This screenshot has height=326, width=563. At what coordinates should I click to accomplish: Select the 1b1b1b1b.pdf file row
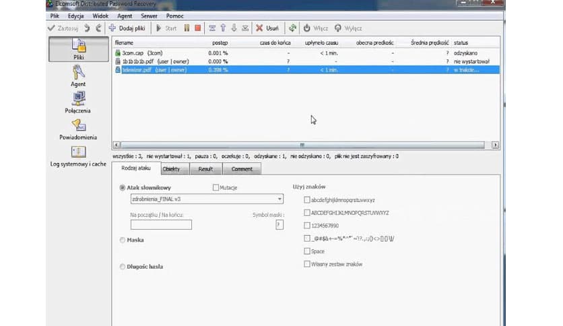pyautogui.click(x=306, y=61)
